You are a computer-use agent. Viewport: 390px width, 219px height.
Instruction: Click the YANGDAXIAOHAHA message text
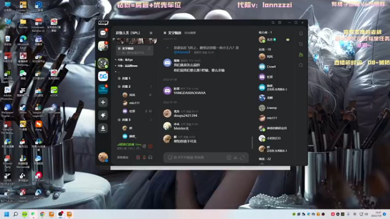pos(190,93)
